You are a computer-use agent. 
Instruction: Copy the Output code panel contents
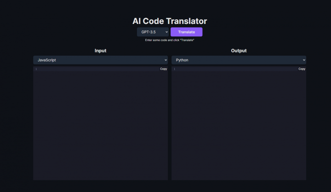302,69
